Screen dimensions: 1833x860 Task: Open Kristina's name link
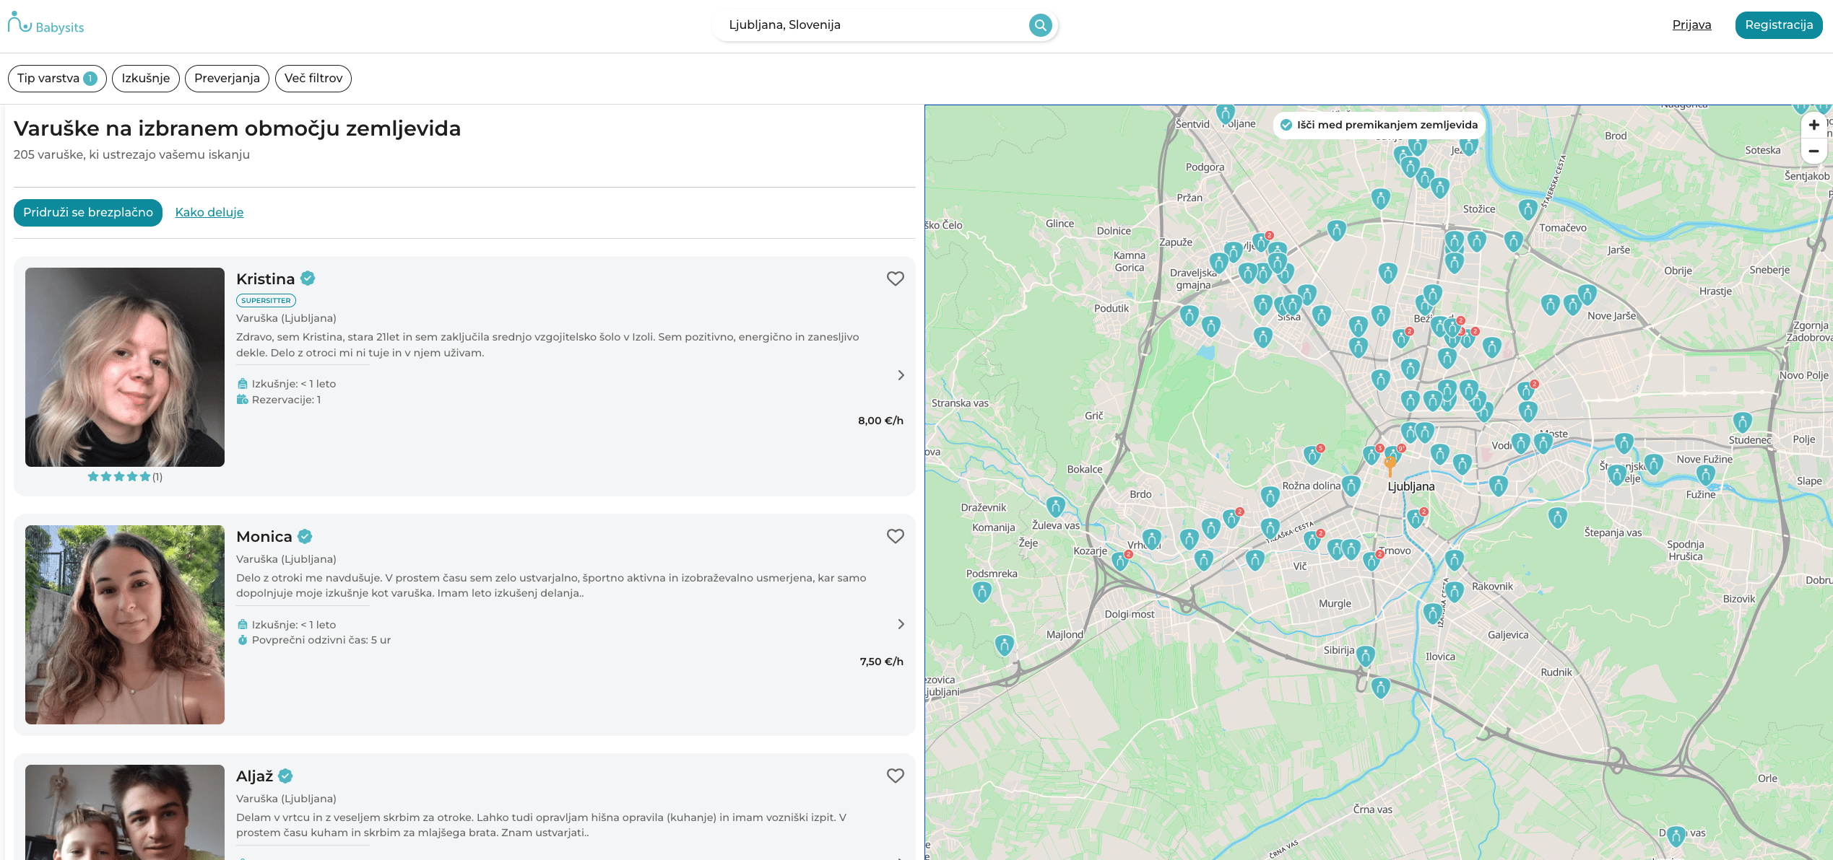(x=265, y=278)
